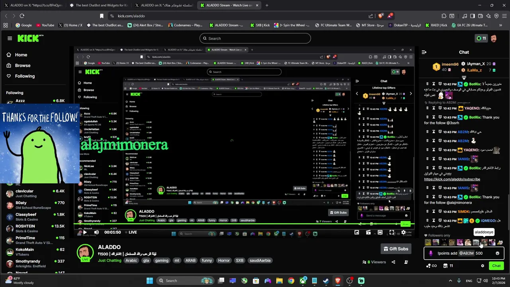Image resolution: width=510 pixels, height=287 pixels.
Task: Click the chat message text field
Action: [464, 253]
